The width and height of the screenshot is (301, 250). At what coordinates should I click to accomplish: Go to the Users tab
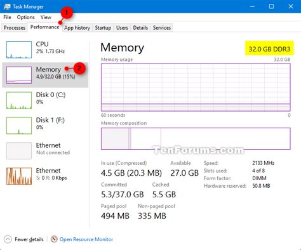click(122, 28)
